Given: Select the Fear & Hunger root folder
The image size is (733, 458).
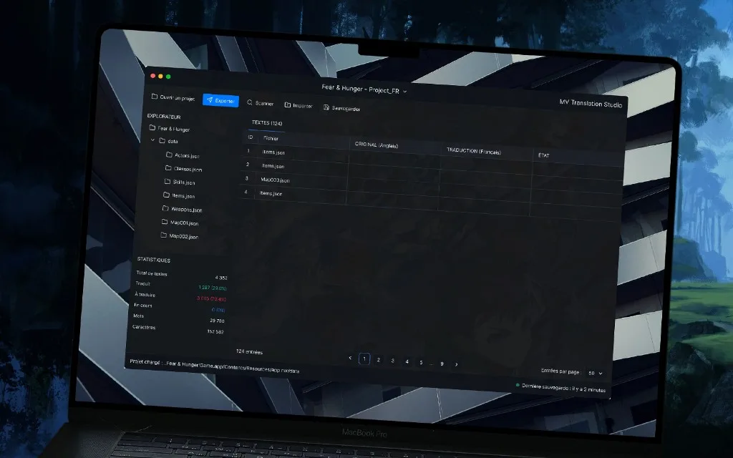Looking at the screenshot, I should click(x=169, y=128).
